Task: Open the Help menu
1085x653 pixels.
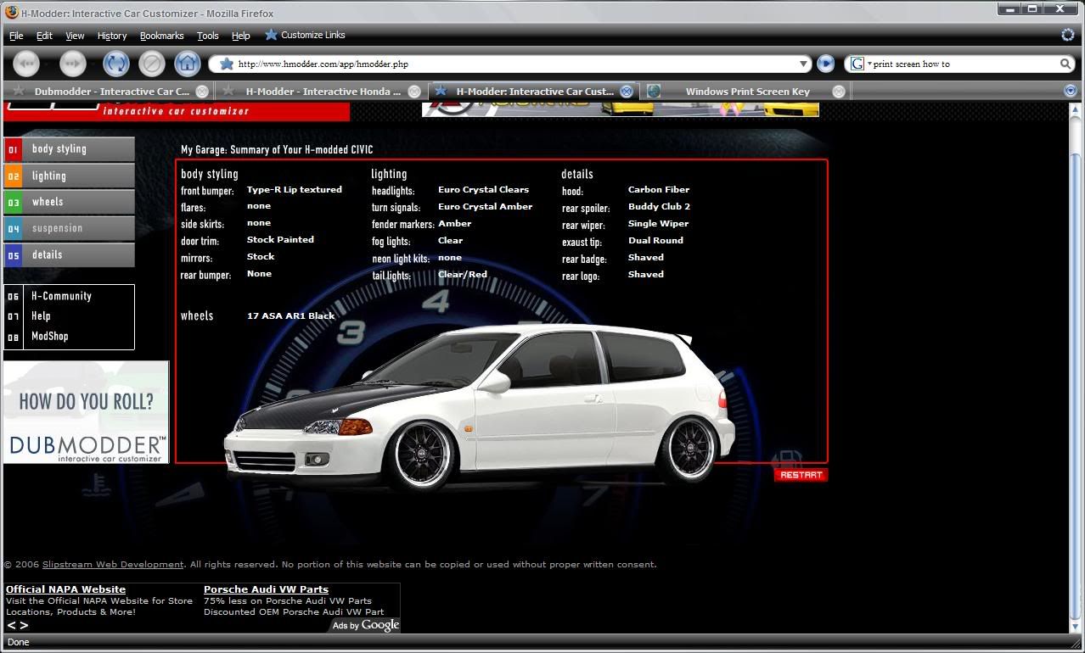Action: (241, 36)
